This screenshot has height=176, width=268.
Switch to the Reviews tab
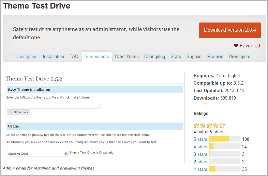tap(215, 56)
